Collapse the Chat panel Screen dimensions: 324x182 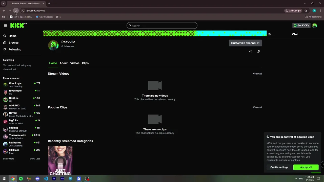(270, 34)
